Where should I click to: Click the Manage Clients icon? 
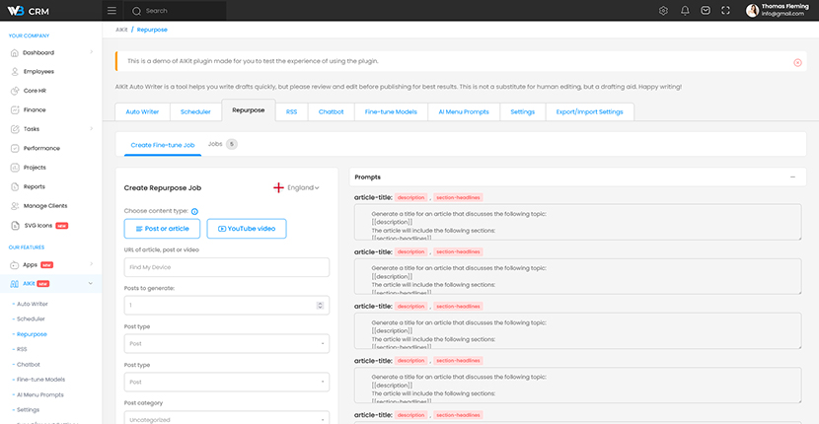(x=15, y=206)
